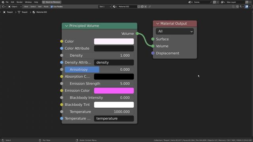
Task: Browse materials with the sphere icon
Action: (x=115, y=7)
